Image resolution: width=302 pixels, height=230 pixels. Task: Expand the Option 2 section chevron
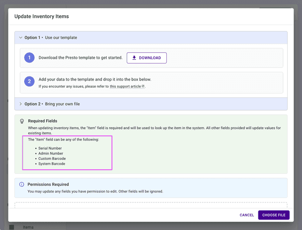[x=20, y=104]
